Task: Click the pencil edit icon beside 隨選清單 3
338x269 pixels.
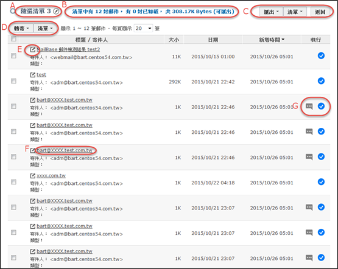Action: pyautogui.click(x=56, y=11)
